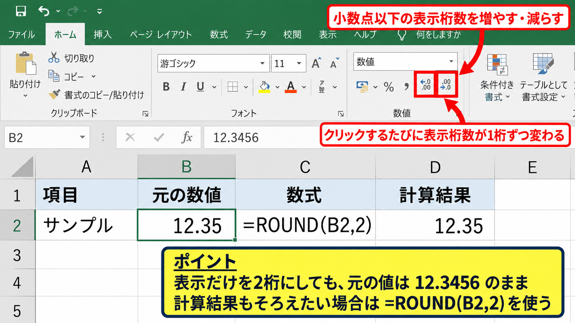Apply the red font color A

pyautogui.click(x=291, y=87)
